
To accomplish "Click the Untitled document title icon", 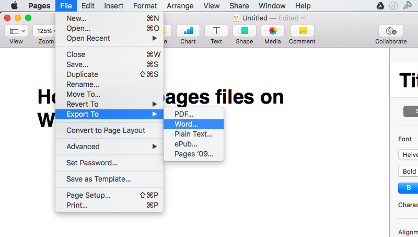I will (x=236, y=18).
